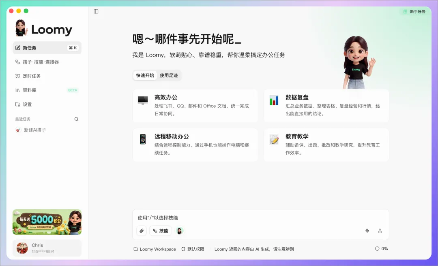438x266 pixels.
Task: Open the Loomy Workspace folder selector
Action: coord(155,249)
